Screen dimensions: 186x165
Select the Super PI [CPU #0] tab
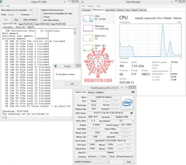coord(10,24)
